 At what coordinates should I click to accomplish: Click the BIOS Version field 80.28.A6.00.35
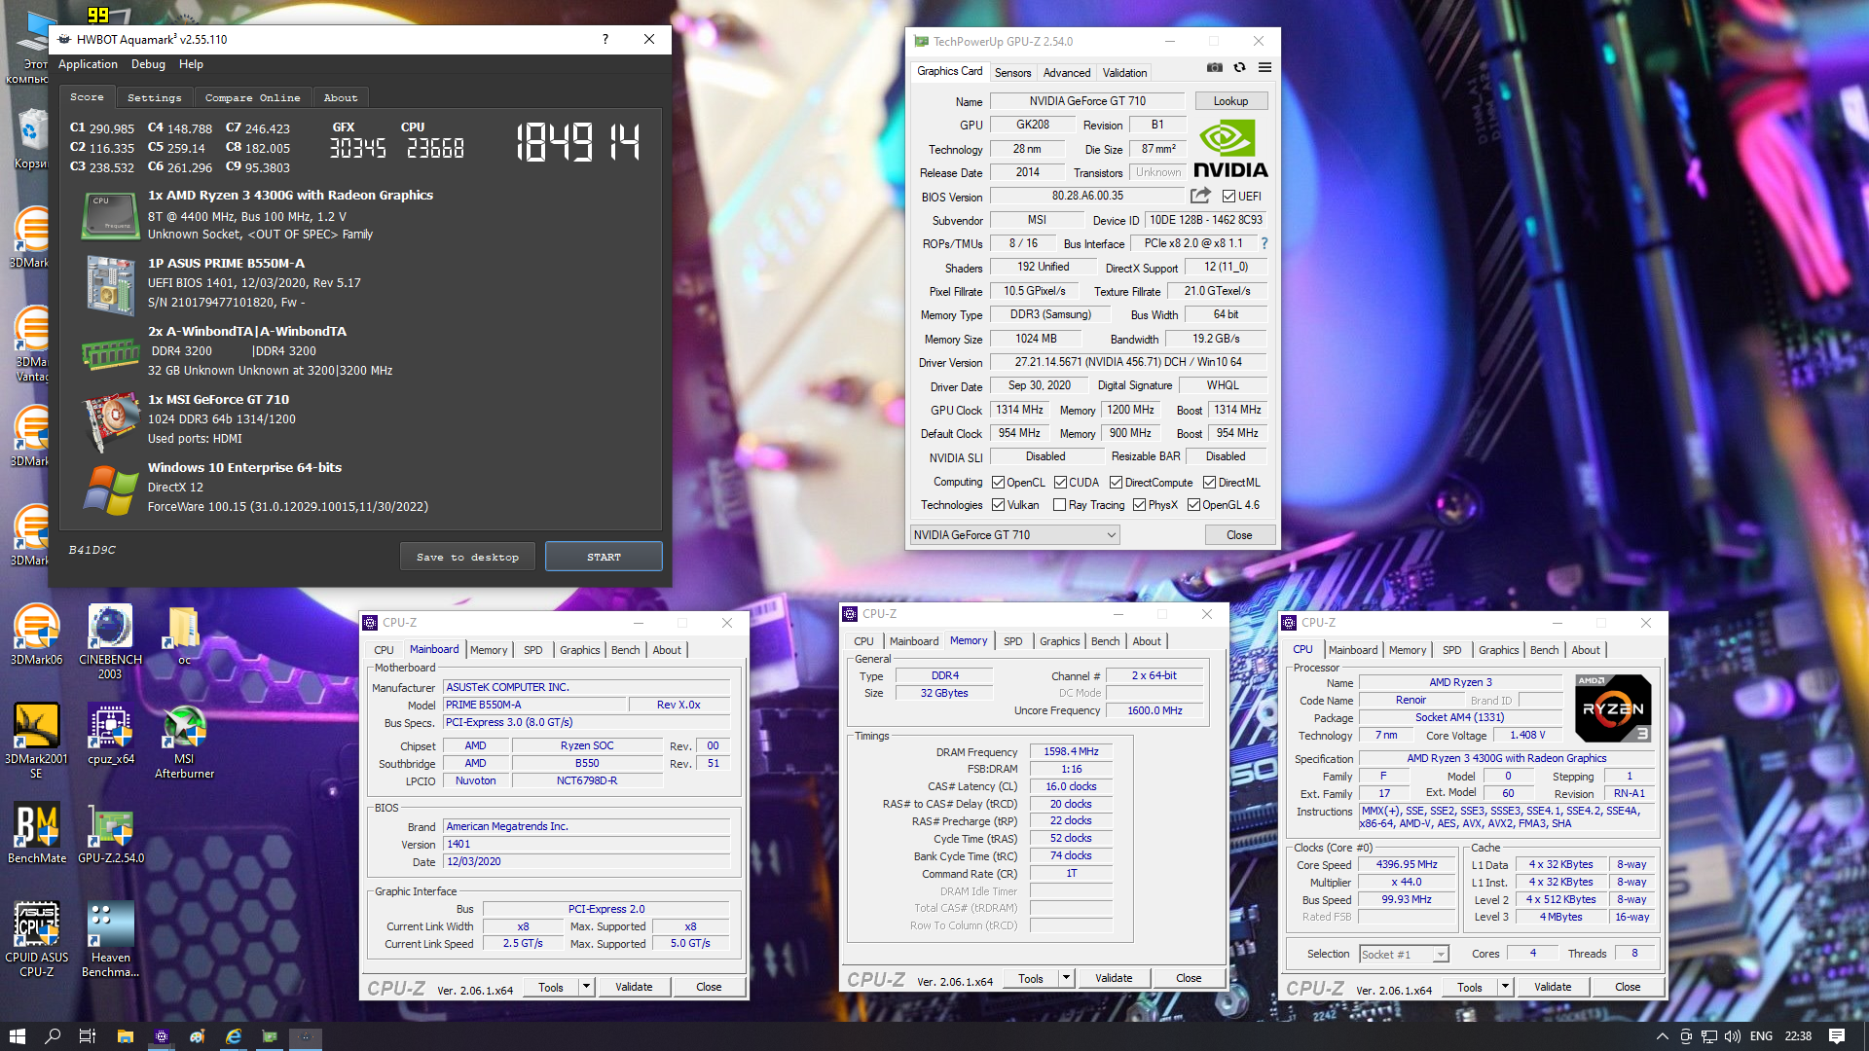pyautogui.click(x=1087, y=197)
